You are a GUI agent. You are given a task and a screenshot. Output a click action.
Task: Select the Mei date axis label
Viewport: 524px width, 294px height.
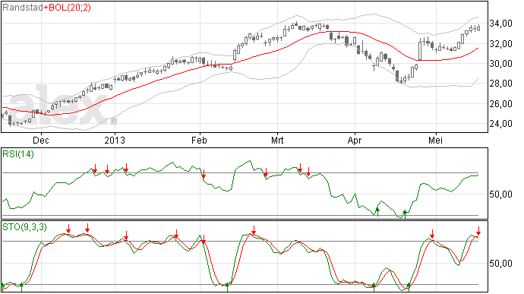[435, 140]
